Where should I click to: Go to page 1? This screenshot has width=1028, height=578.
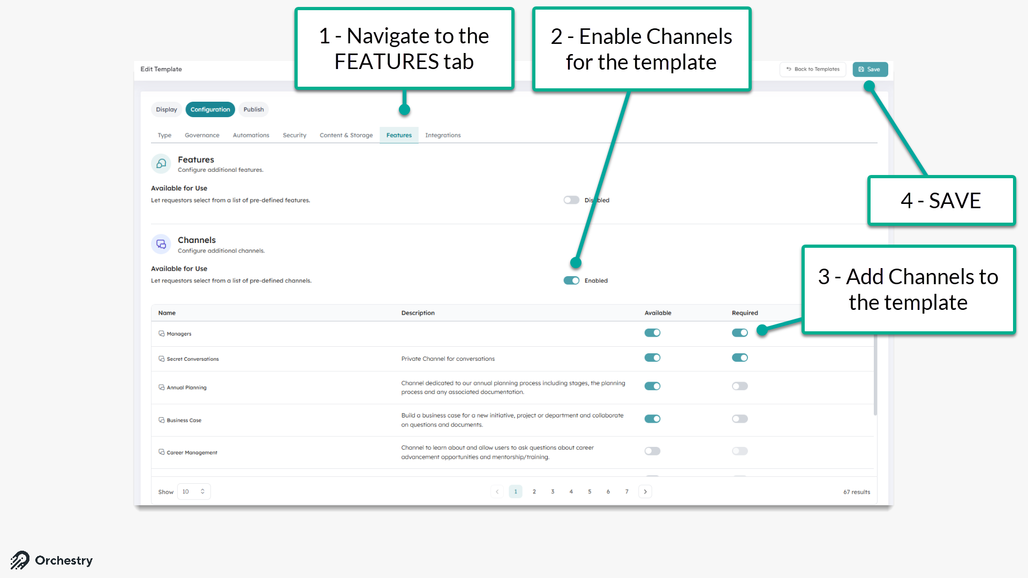coord(516,491)
